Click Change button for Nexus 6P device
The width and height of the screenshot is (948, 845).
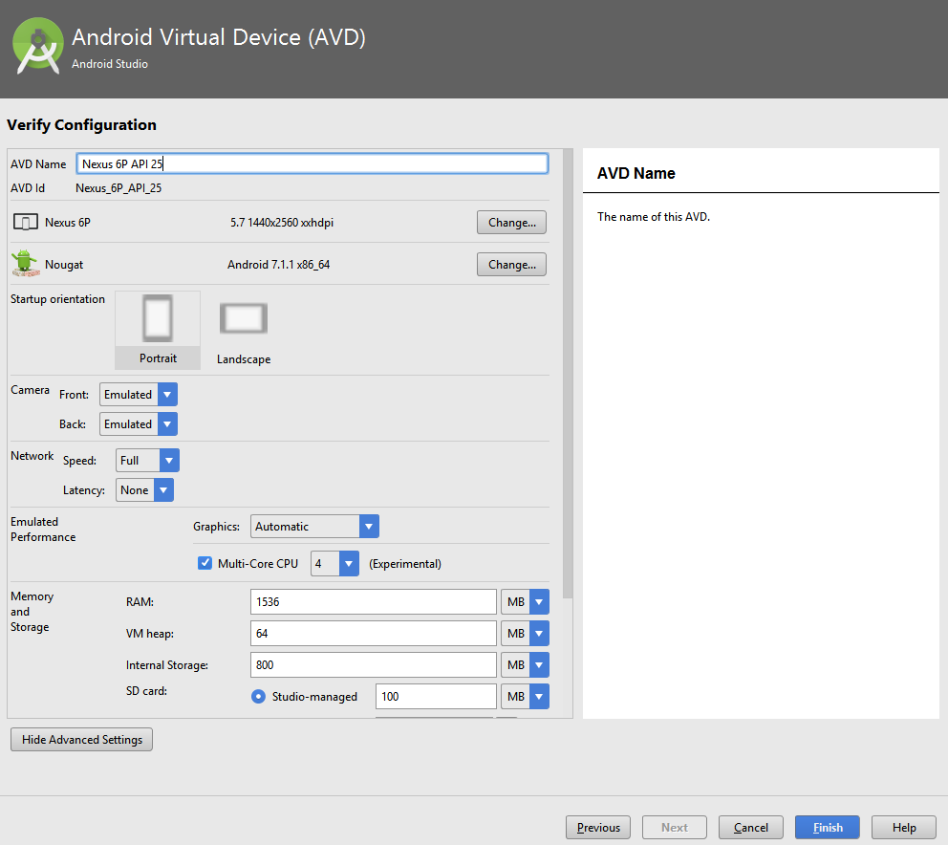pyautogui.click(x=511, y=223)
